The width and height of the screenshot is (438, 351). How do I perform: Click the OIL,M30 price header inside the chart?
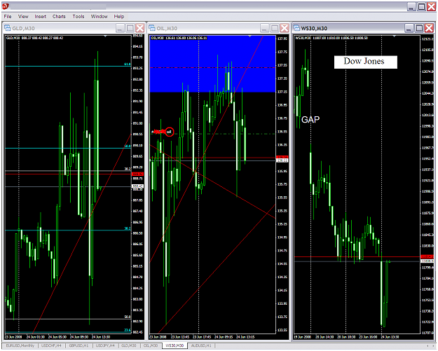(179, 38)
